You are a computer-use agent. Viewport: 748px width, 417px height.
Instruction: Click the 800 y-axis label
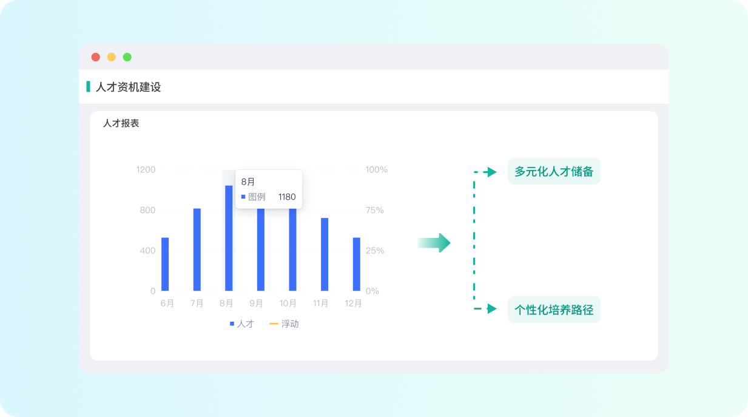[x=148, y=210]
